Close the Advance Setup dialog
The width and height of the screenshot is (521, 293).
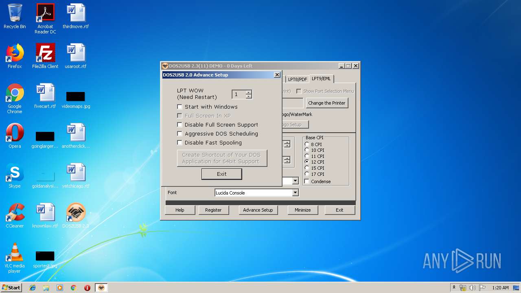click(277, 75)
